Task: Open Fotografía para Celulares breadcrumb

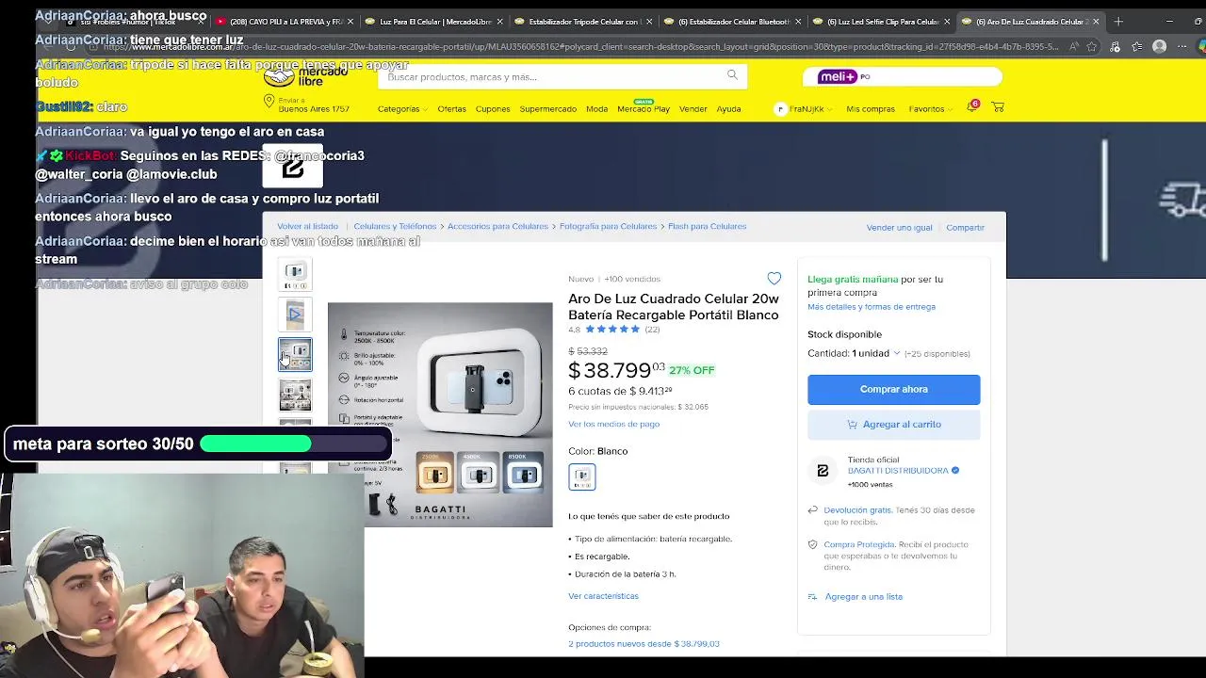Action: (608, 227)
